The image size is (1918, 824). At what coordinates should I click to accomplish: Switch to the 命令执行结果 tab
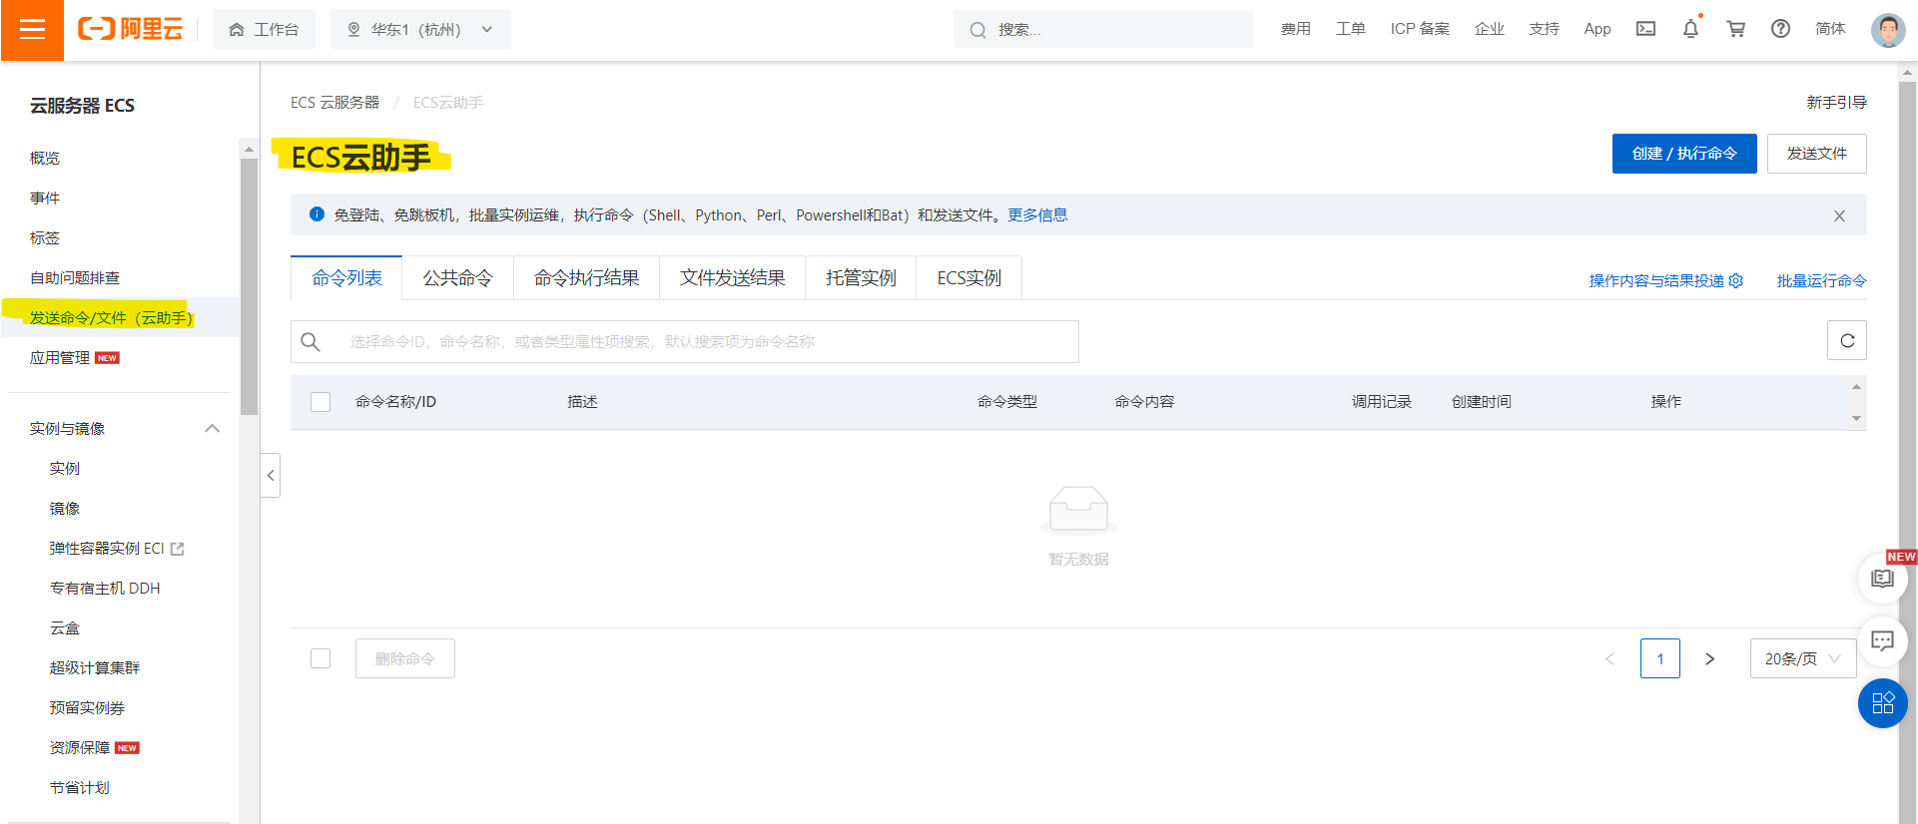pos(586,277)
